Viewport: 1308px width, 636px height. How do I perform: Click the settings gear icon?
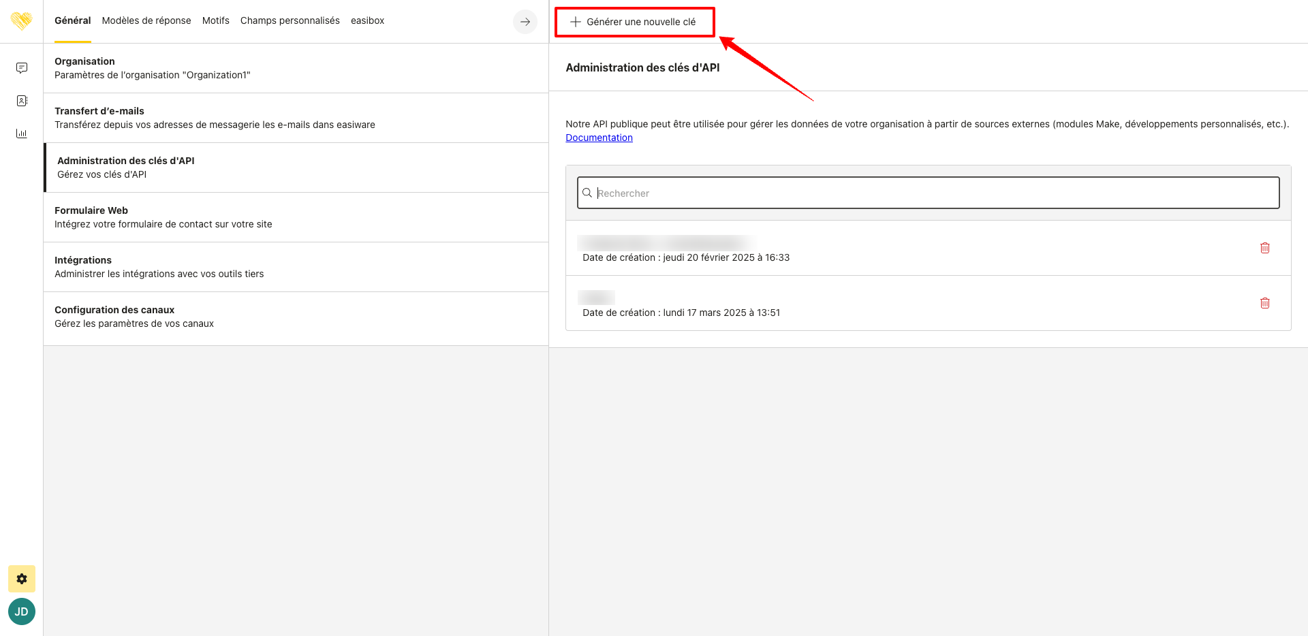tap(22, 579)
